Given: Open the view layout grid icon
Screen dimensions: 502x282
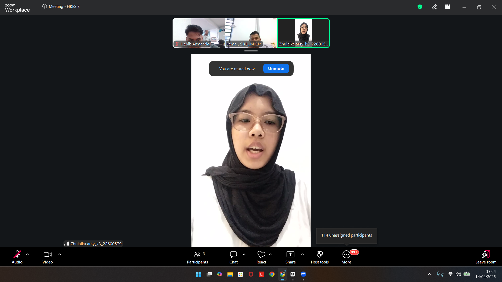Looking at the screenshot, I should 448,7.
